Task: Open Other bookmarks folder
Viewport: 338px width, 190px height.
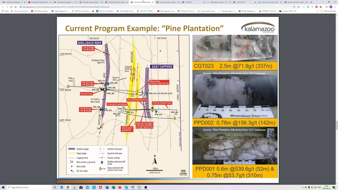Action: pyautogui.click(x=328, y=11)
